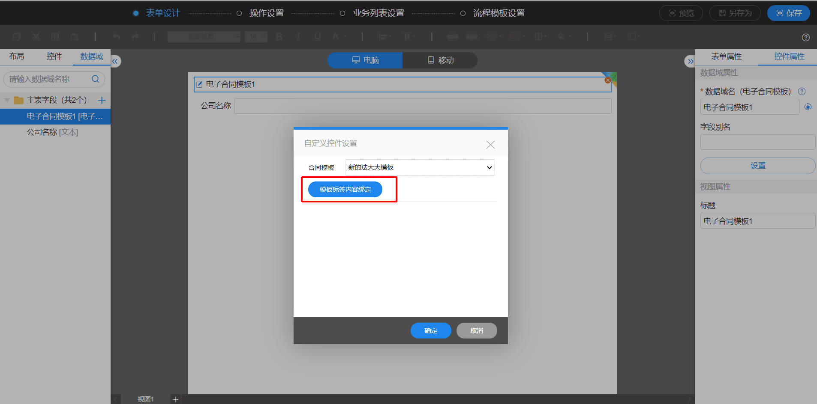Switch to 移动 mobile view toggle
Viewport: 817px width, 404px height.
pyautogui.click(x=440, y=60)
